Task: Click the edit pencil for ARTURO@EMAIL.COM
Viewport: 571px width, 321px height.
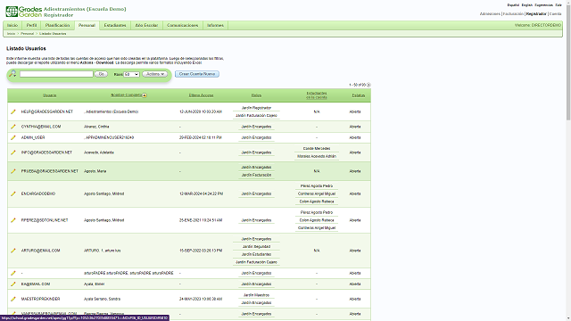Action: (x=13, y=251)
